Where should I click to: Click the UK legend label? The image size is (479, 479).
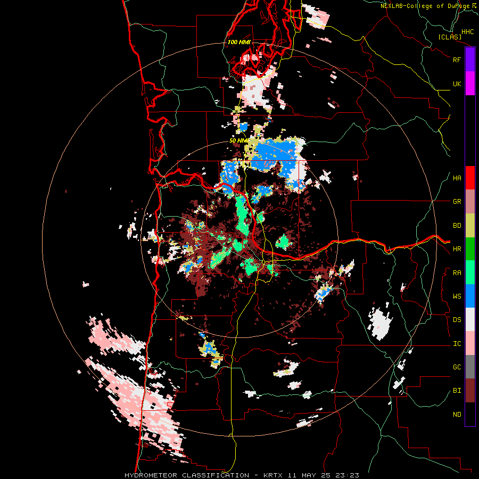(457, 84)
